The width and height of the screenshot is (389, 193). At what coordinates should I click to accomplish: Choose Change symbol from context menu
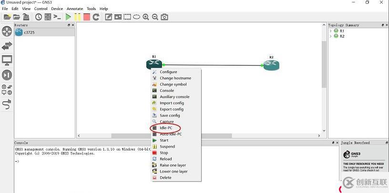coord(176,84)
